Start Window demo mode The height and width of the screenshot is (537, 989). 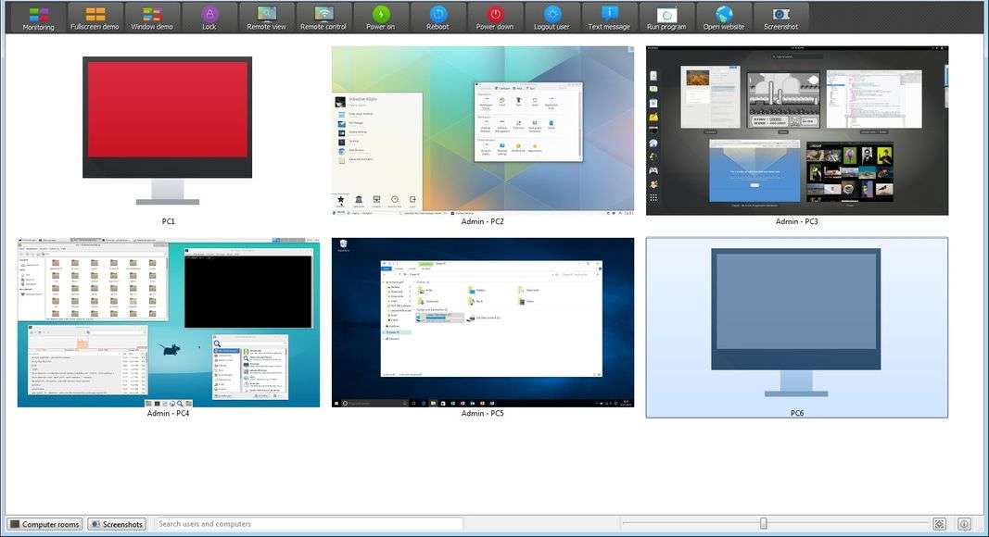(x=152, y=17)
